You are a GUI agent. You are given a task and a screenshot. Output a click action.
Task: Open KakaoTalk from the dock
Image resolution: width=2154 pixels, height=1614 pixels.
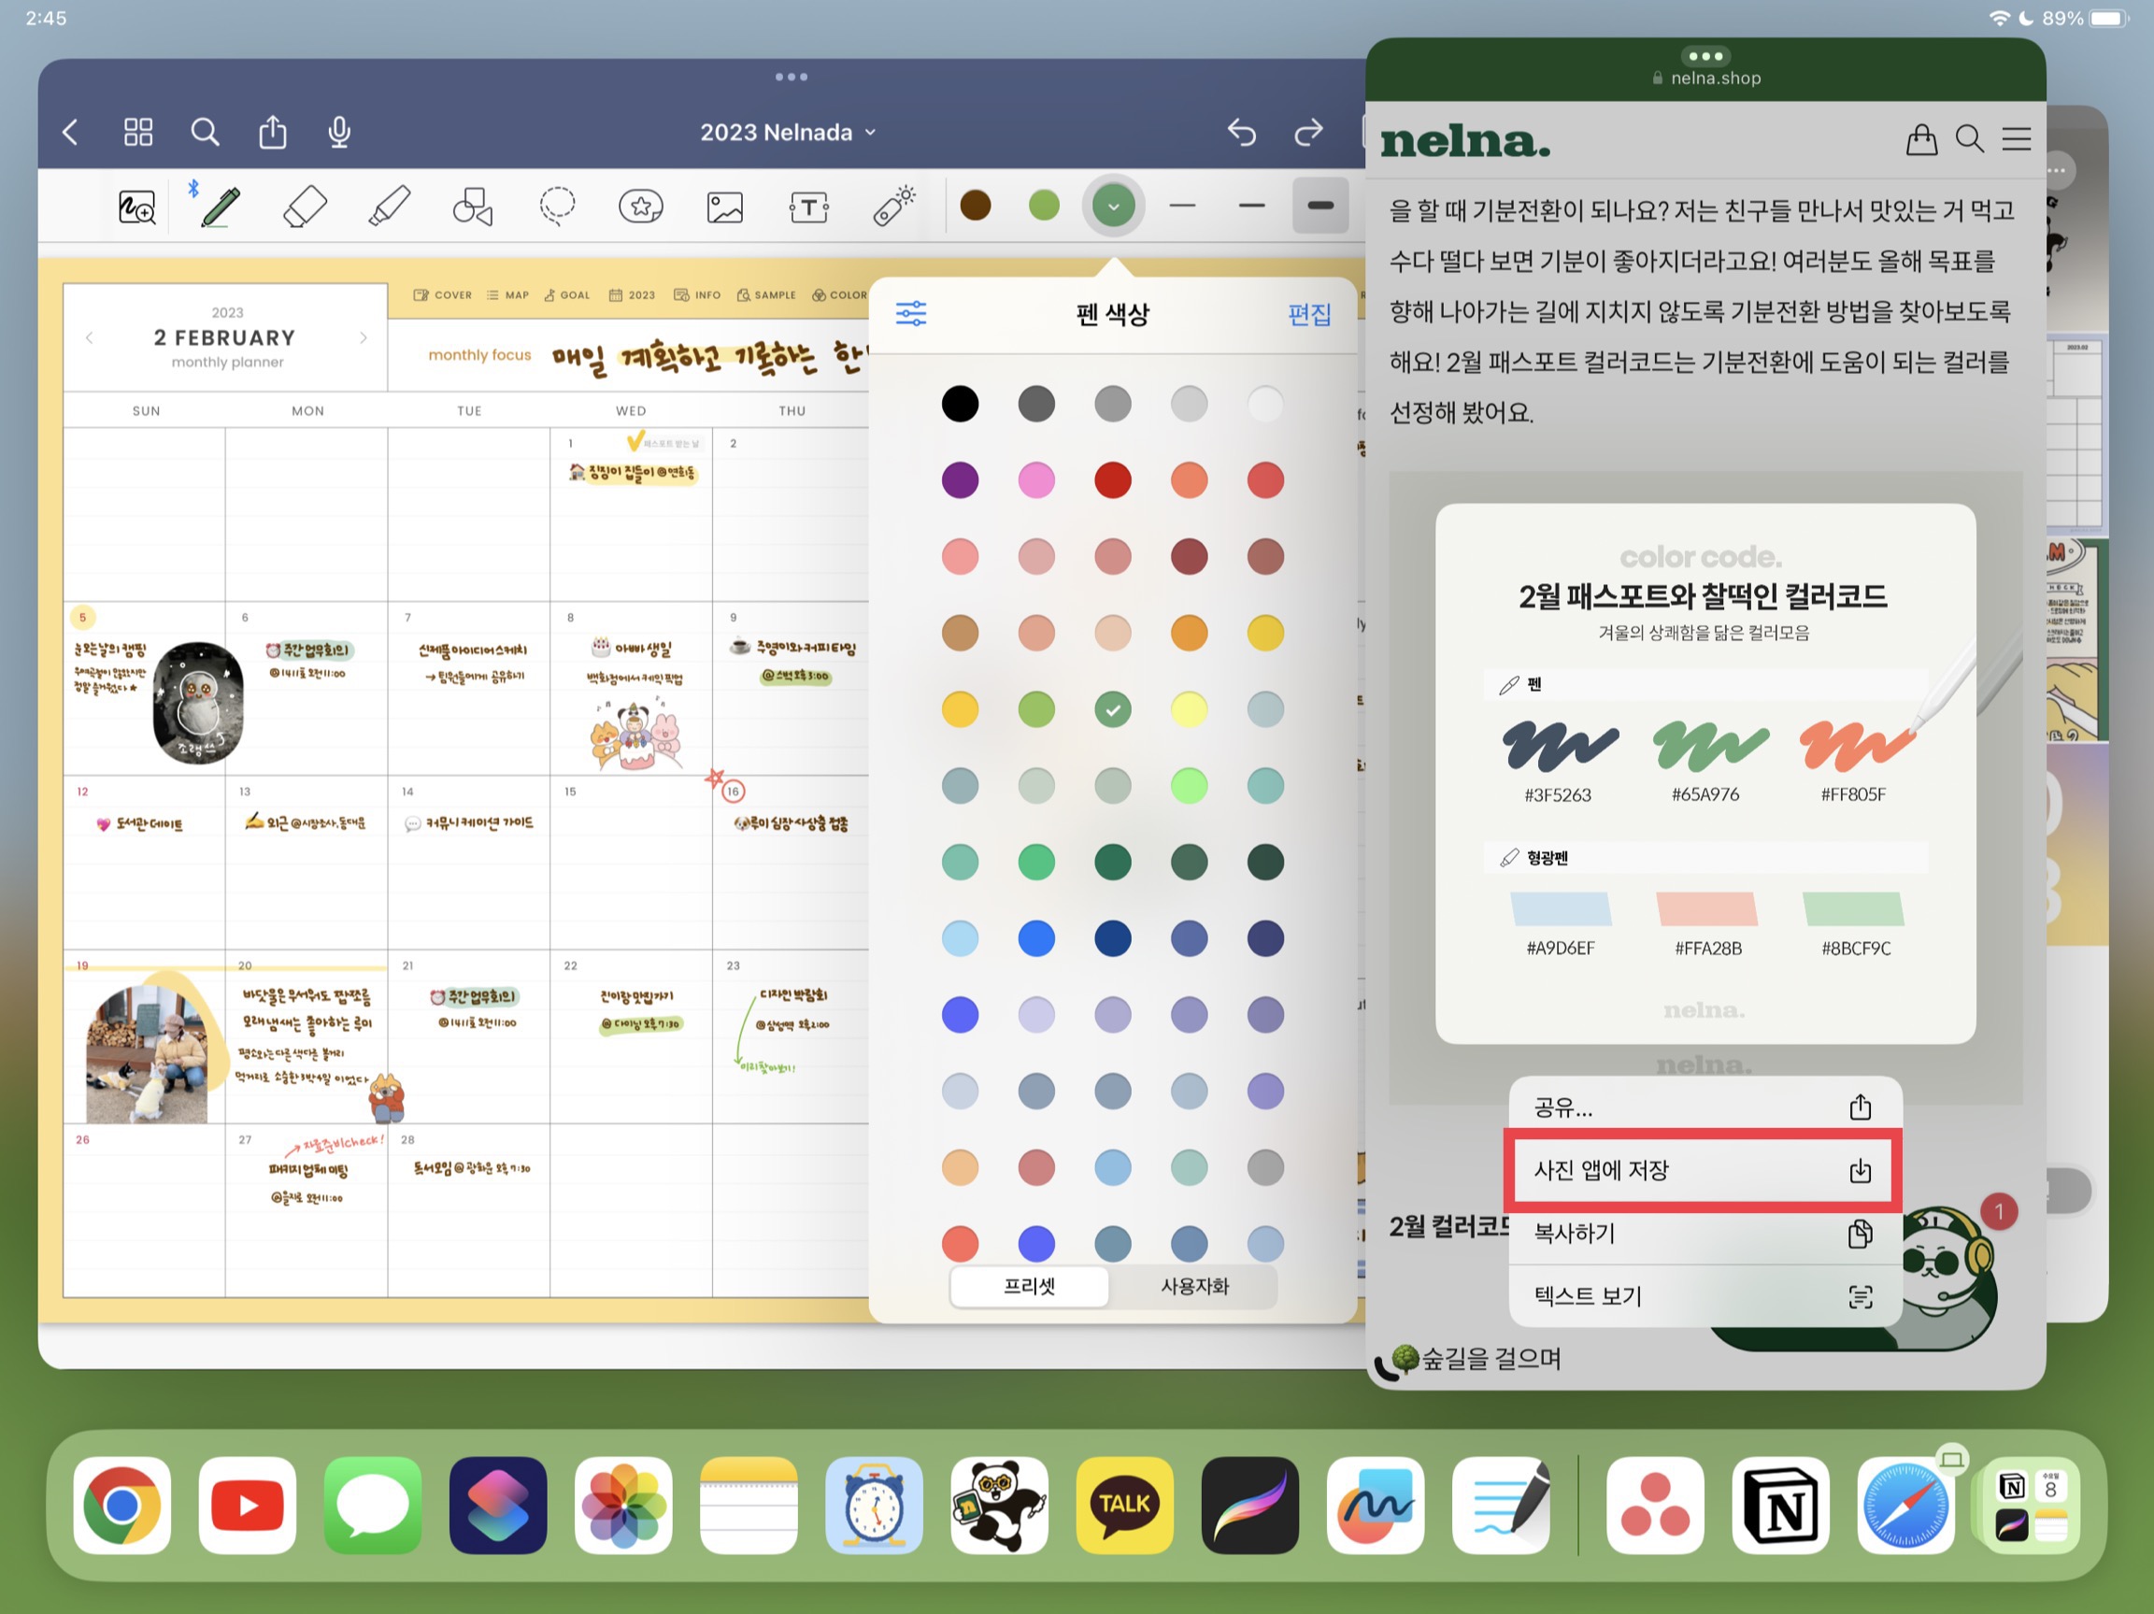pyautogui.click(x=1125, y=1504)
